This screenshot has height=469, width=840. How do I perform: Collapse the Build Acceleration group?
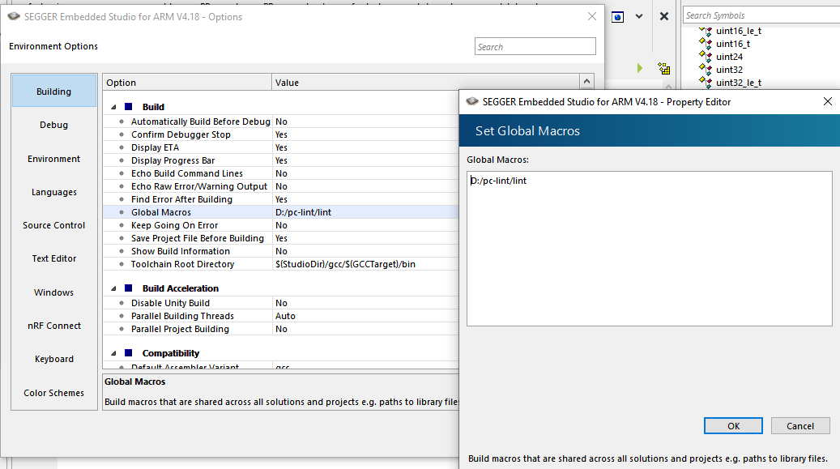[x=113, y=288]
